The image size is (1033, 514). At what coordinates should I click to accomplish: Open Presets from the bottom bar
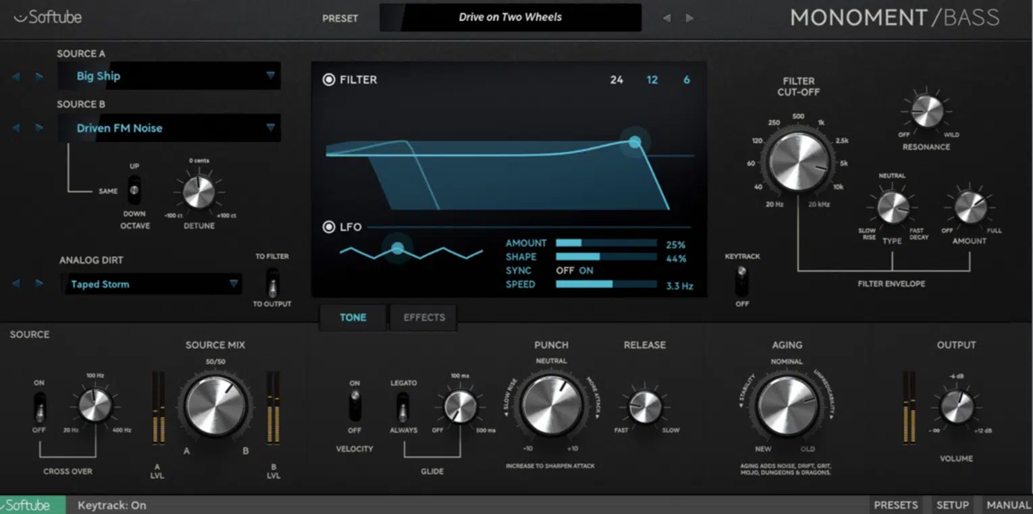[x=896, y=505]
